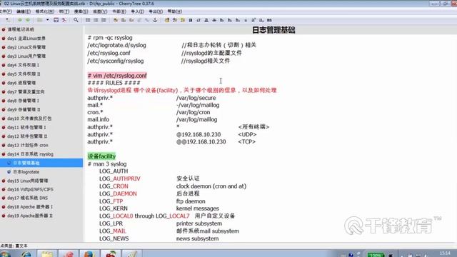The height and width of the screenshot is (257, 457).
Task: Select the day14 日志系统 rsyslog node
Action: pyautogui.click(x=30, y=154)
